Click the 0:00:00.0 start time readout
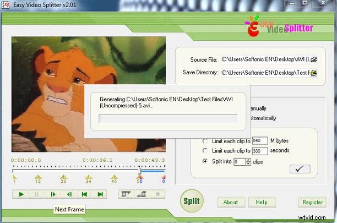 [x=26, y=160]
